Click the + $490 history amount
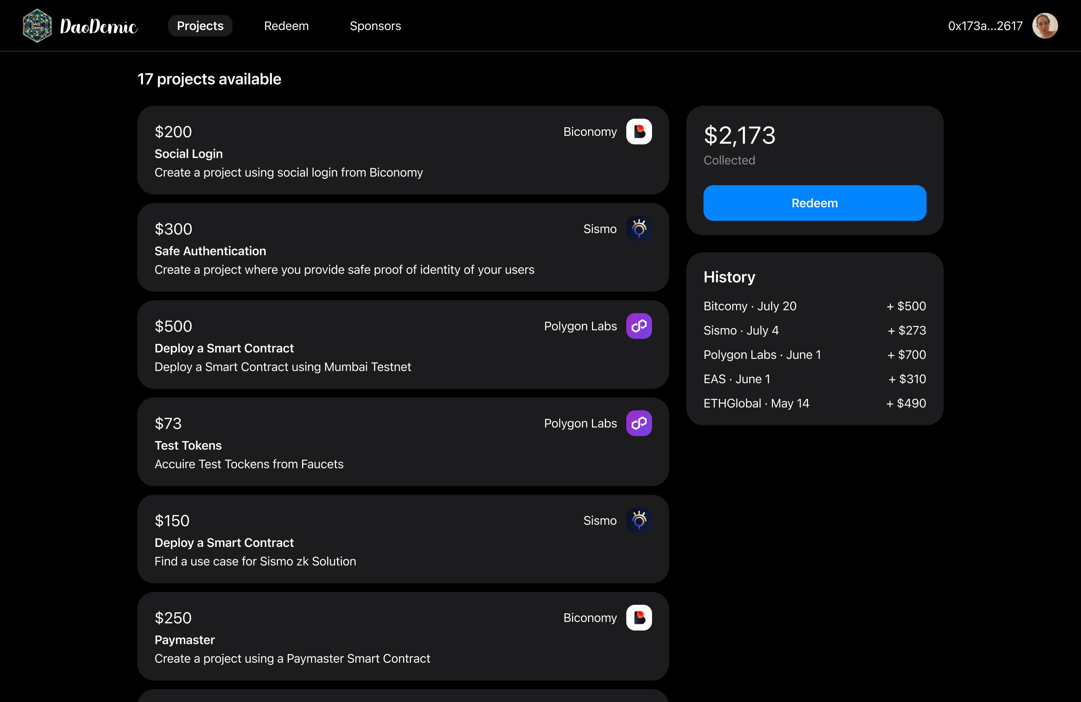1081x702 pixels. click(906, 403)
